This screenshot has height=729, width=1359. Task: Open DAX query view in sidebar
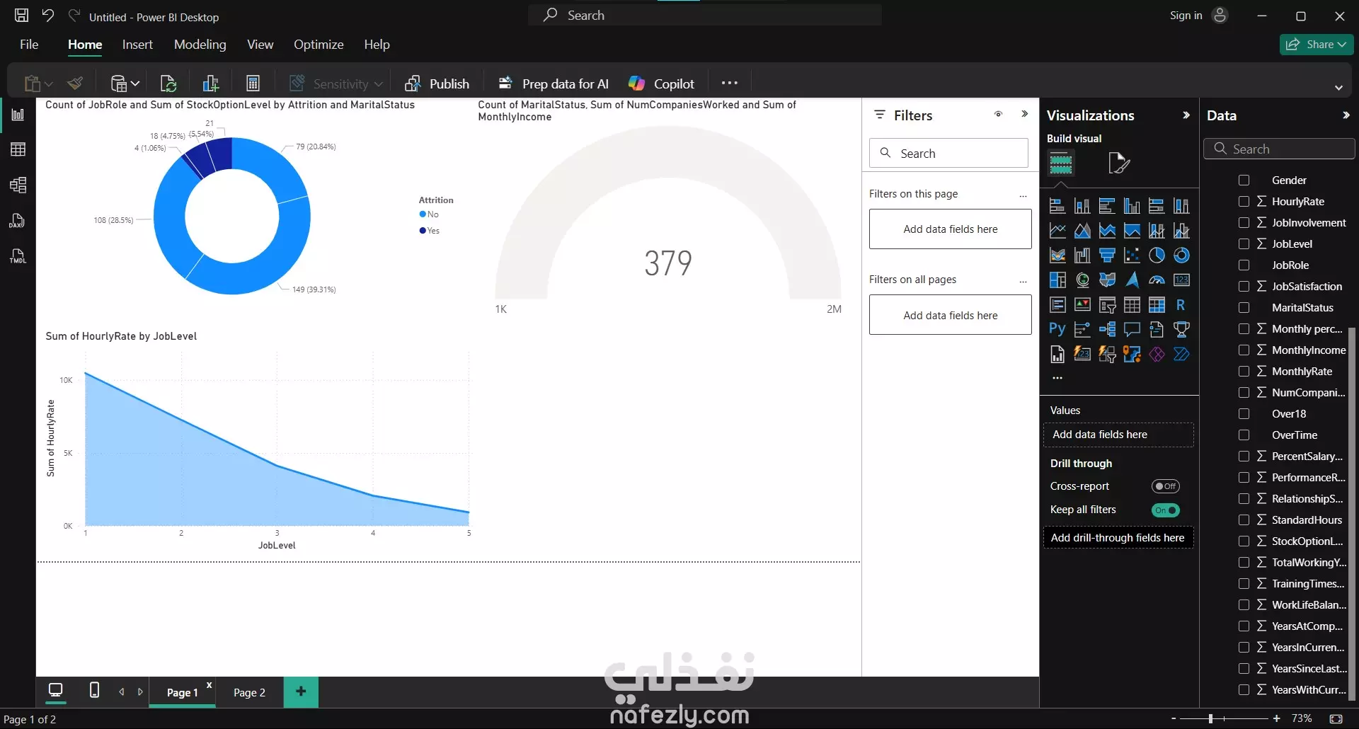click(18, 221)
